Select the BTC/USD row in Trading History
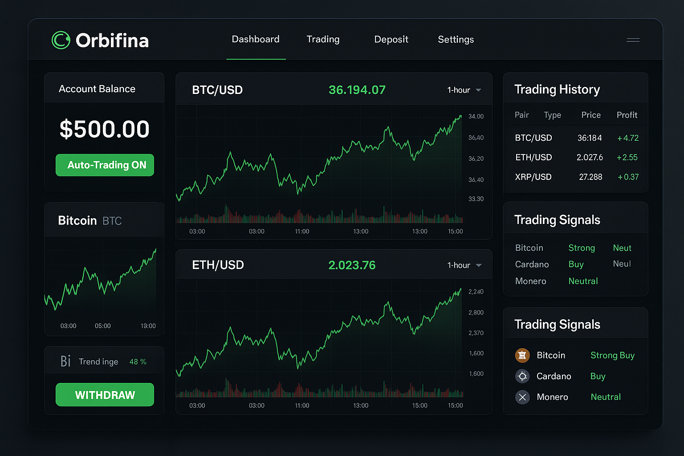684x456 pixels. (x=576, y=138)
